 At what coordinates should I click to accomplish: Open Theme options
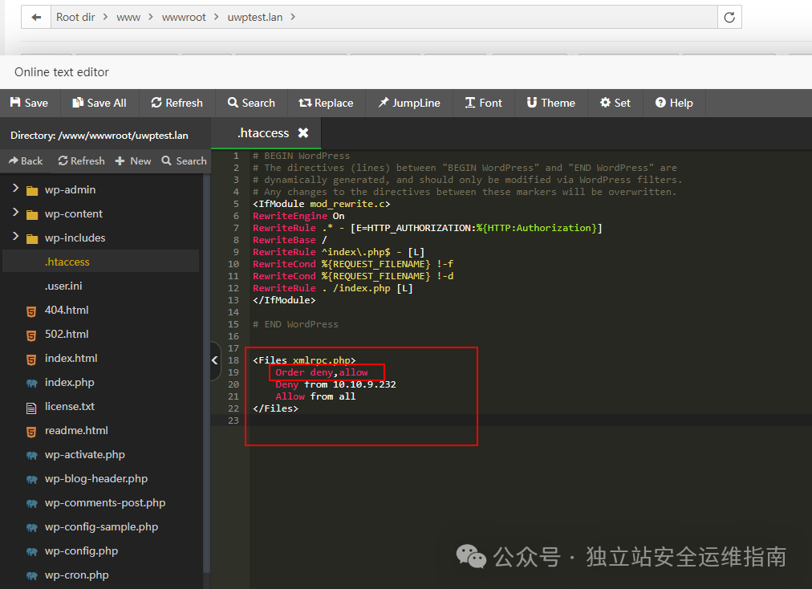point(551,103)
